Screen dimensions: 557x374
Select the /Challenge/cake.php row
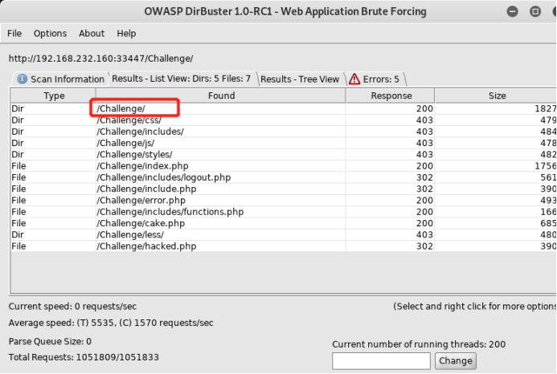(x=284, y=223)
